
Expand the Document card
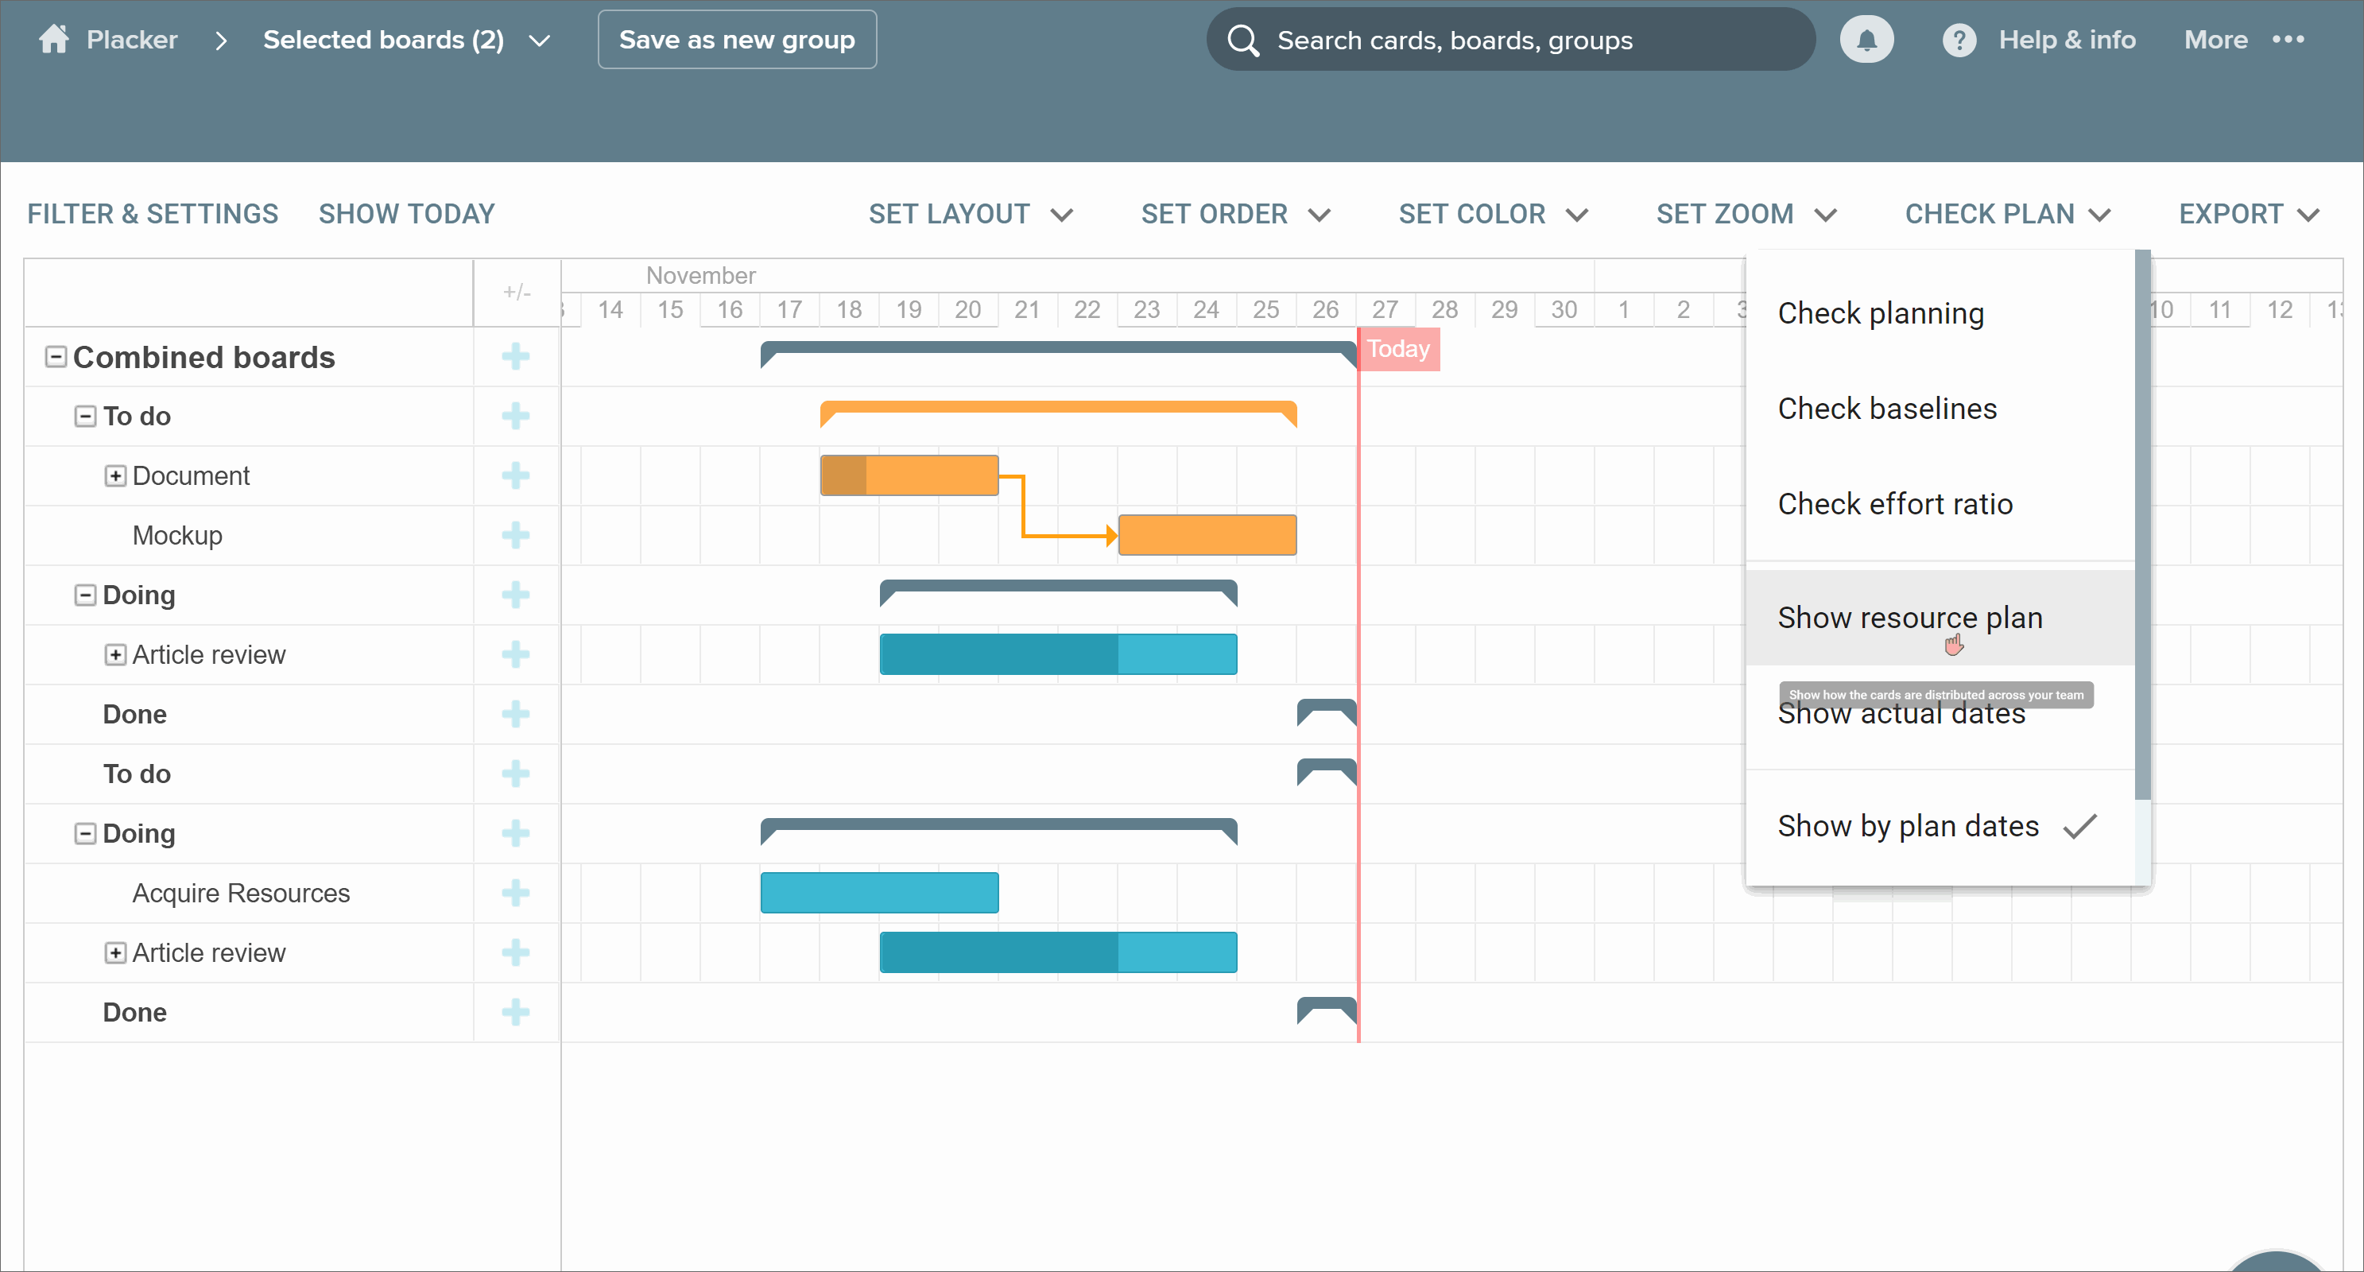(x=114, y=475)
